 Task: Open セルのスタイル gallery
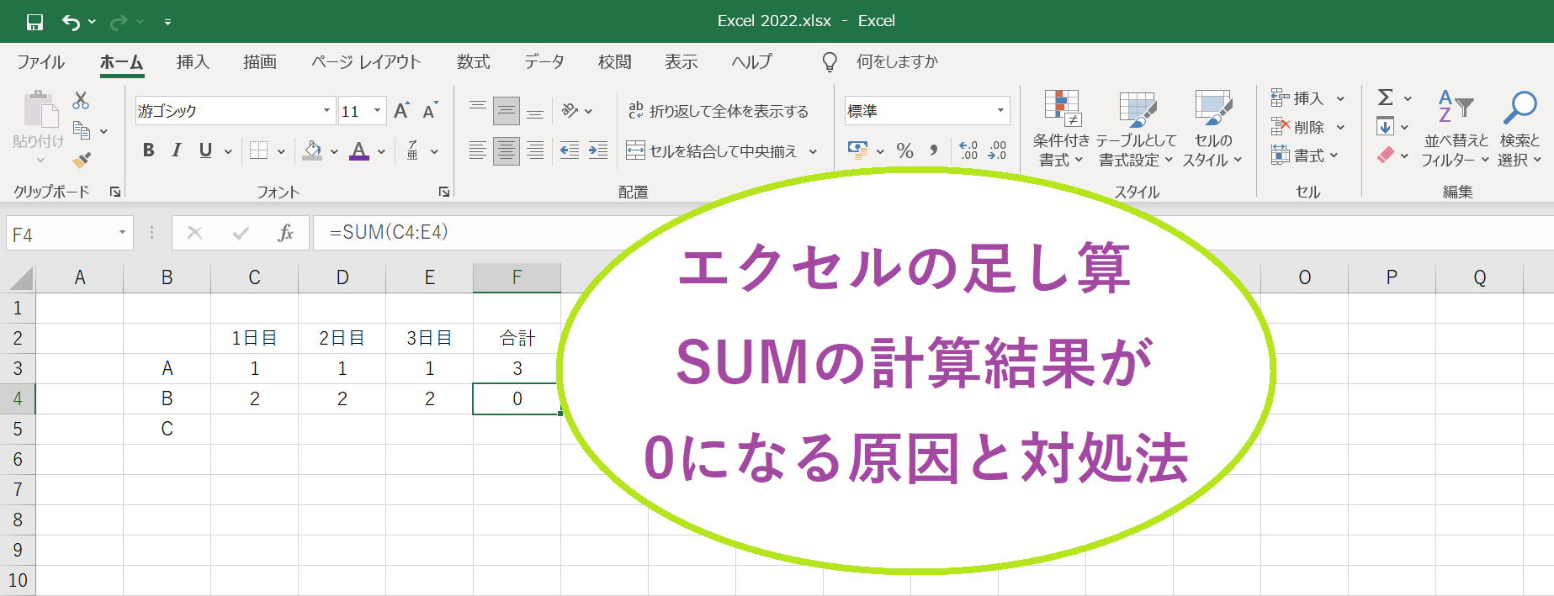tap(1212, 129)
